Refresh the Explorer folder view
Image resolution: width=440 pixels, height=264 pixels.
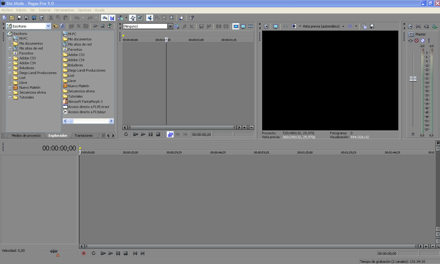(x=63, y=26)
